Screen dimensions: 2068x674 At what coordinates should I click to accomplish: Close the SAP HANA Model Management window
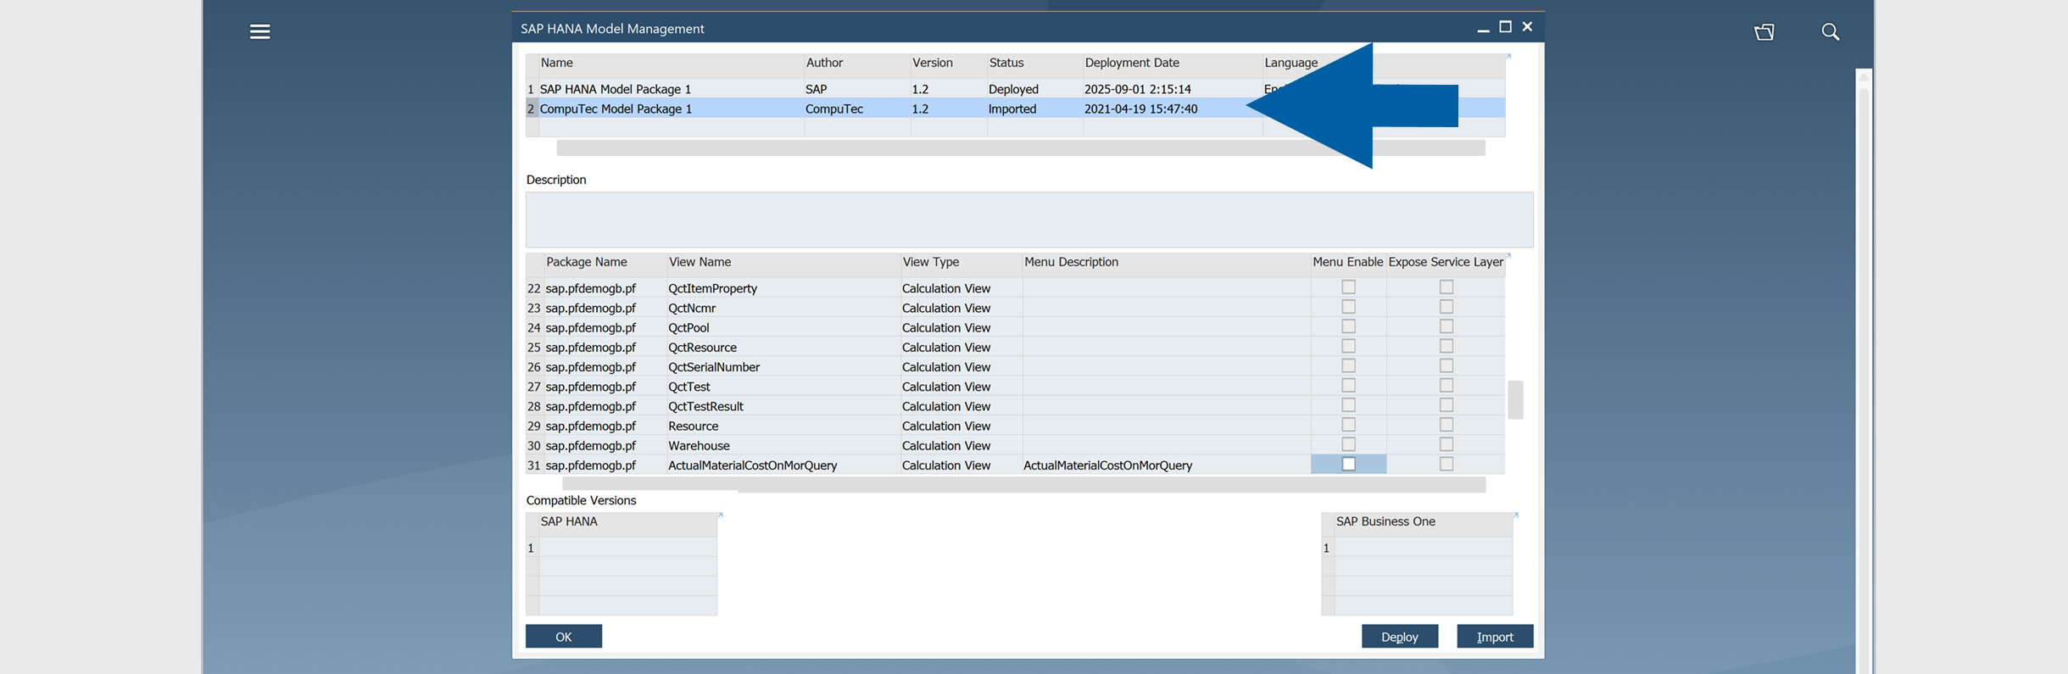(x=1527, y=27)
